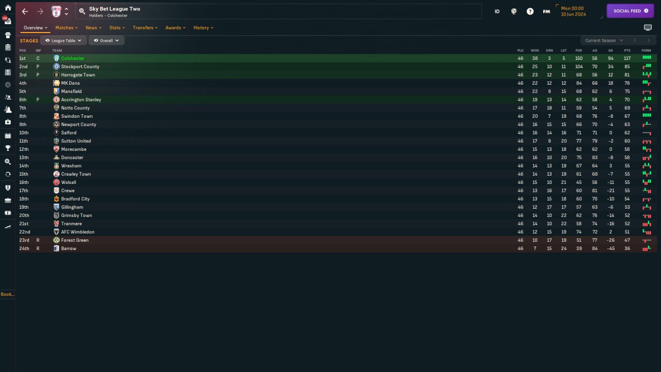
Task: Click the competition switcher up/down chevrons
Action: pyautogui.click(x=66, y=11)
